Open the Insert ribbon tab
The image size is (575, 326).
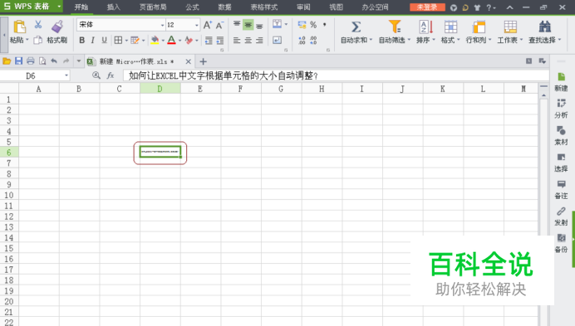tap(113, 7)
